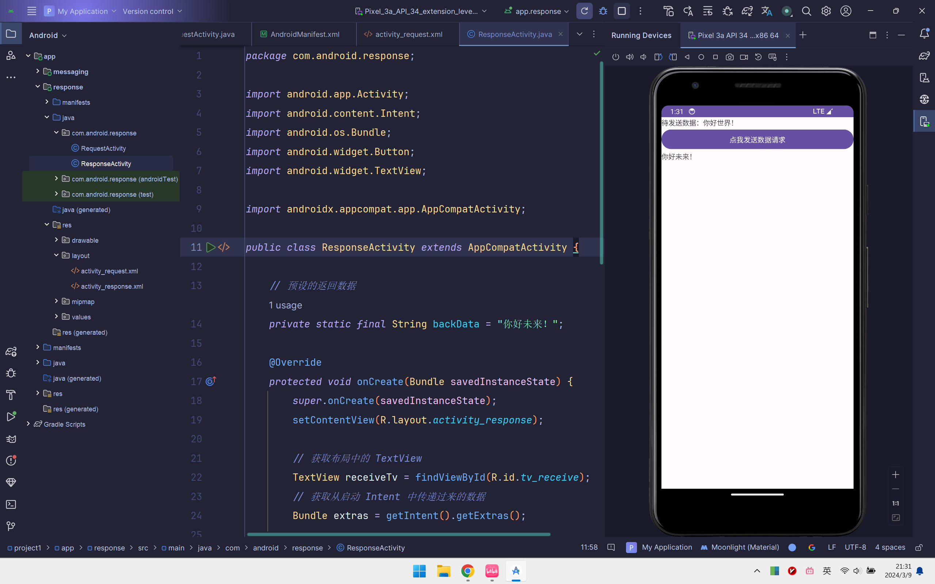Open Search Everywhere magnifier icon
Screen dimensions: 935x584
[x=806, y=11]
